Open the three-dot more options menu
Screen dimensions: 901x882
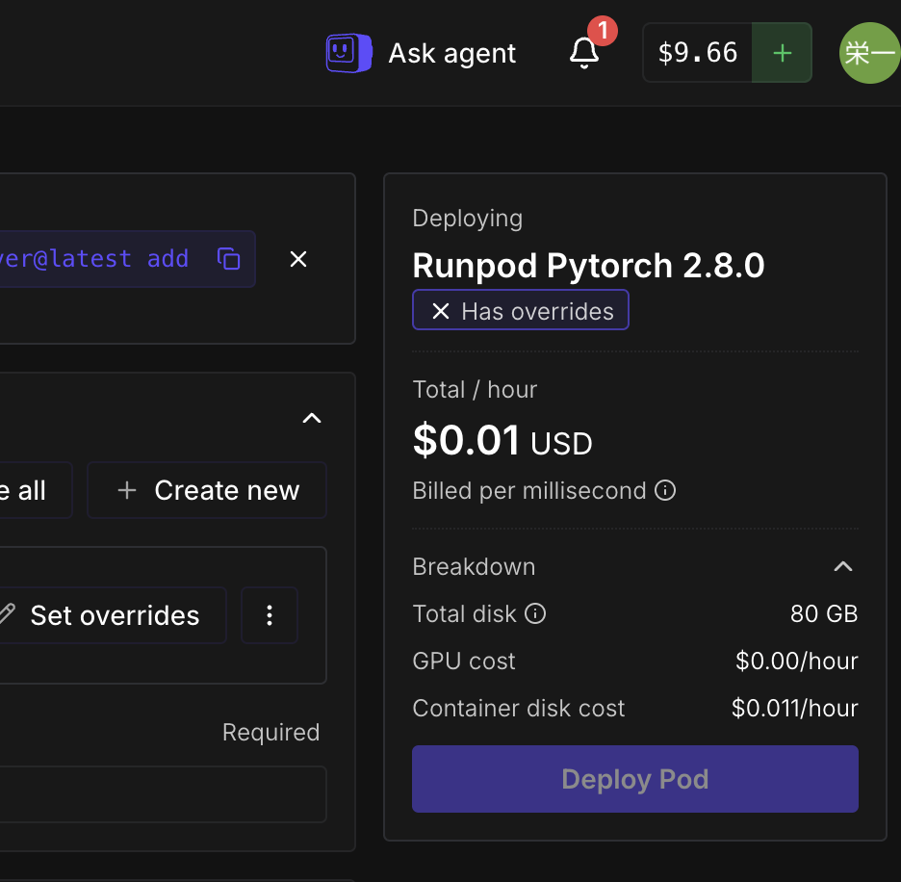[x=270, y=615]
